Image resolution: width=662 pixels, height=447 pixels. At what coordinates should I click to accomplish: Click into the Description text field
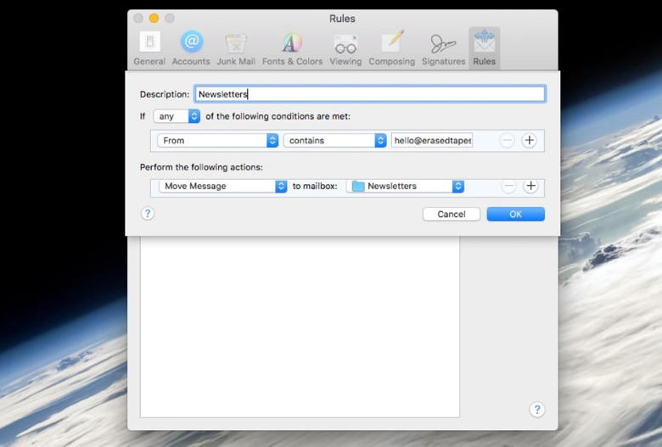[x=369, y=94]
